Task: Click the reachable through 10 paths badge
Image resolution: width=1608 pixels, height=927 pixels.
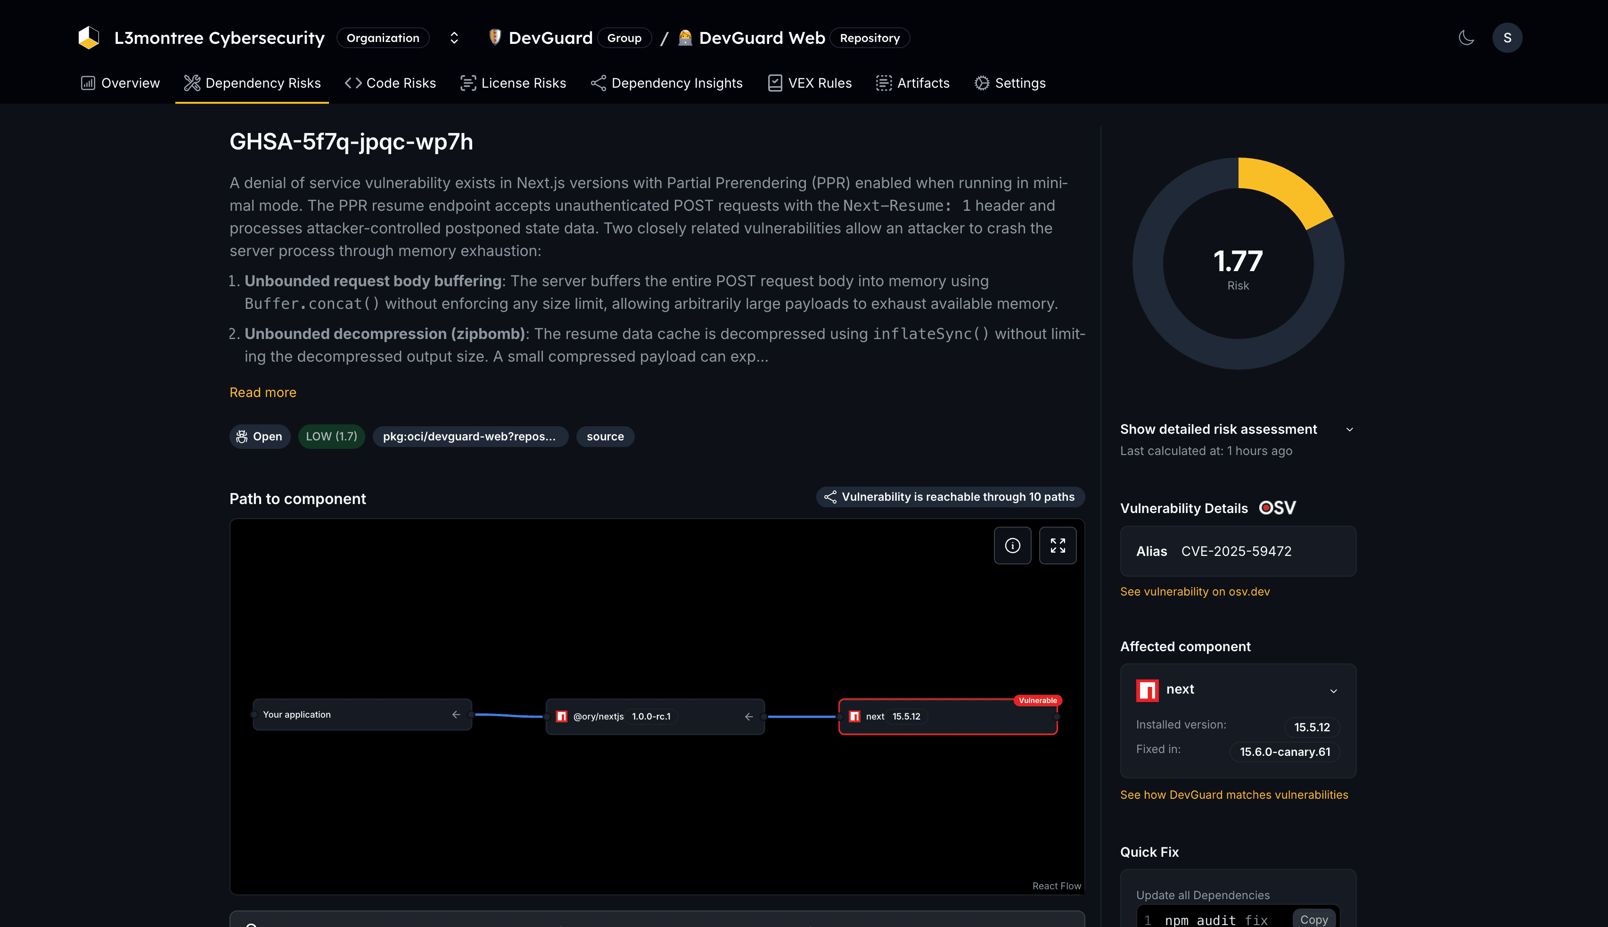Action: click(x=950, y=497)
